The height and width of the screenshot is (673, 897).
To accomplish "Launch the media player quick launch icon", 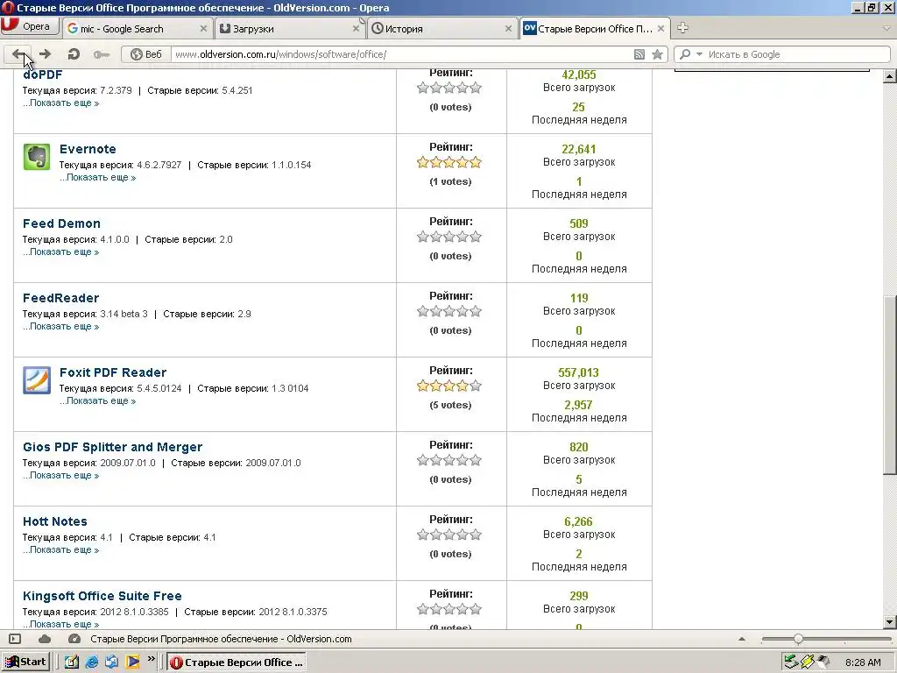I will point(133,662).
